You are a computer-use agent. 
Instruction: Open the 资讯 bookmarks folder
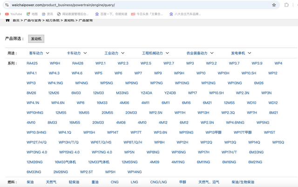tap(47, 14)
